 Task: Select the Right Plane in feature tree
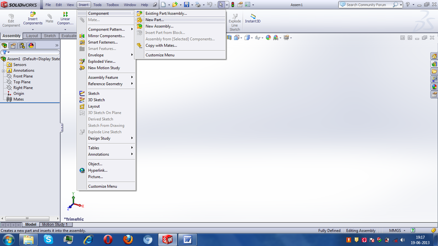pyautogui.click(x=23, y=87)
